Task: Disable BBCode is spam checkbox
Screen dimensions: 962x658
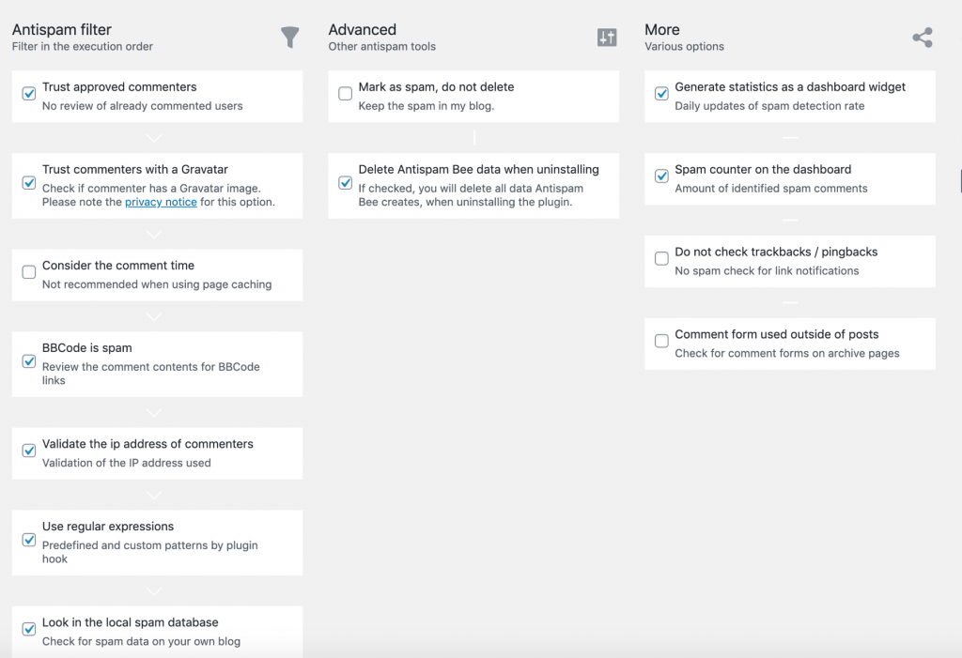Action: (x=29, y=361)
